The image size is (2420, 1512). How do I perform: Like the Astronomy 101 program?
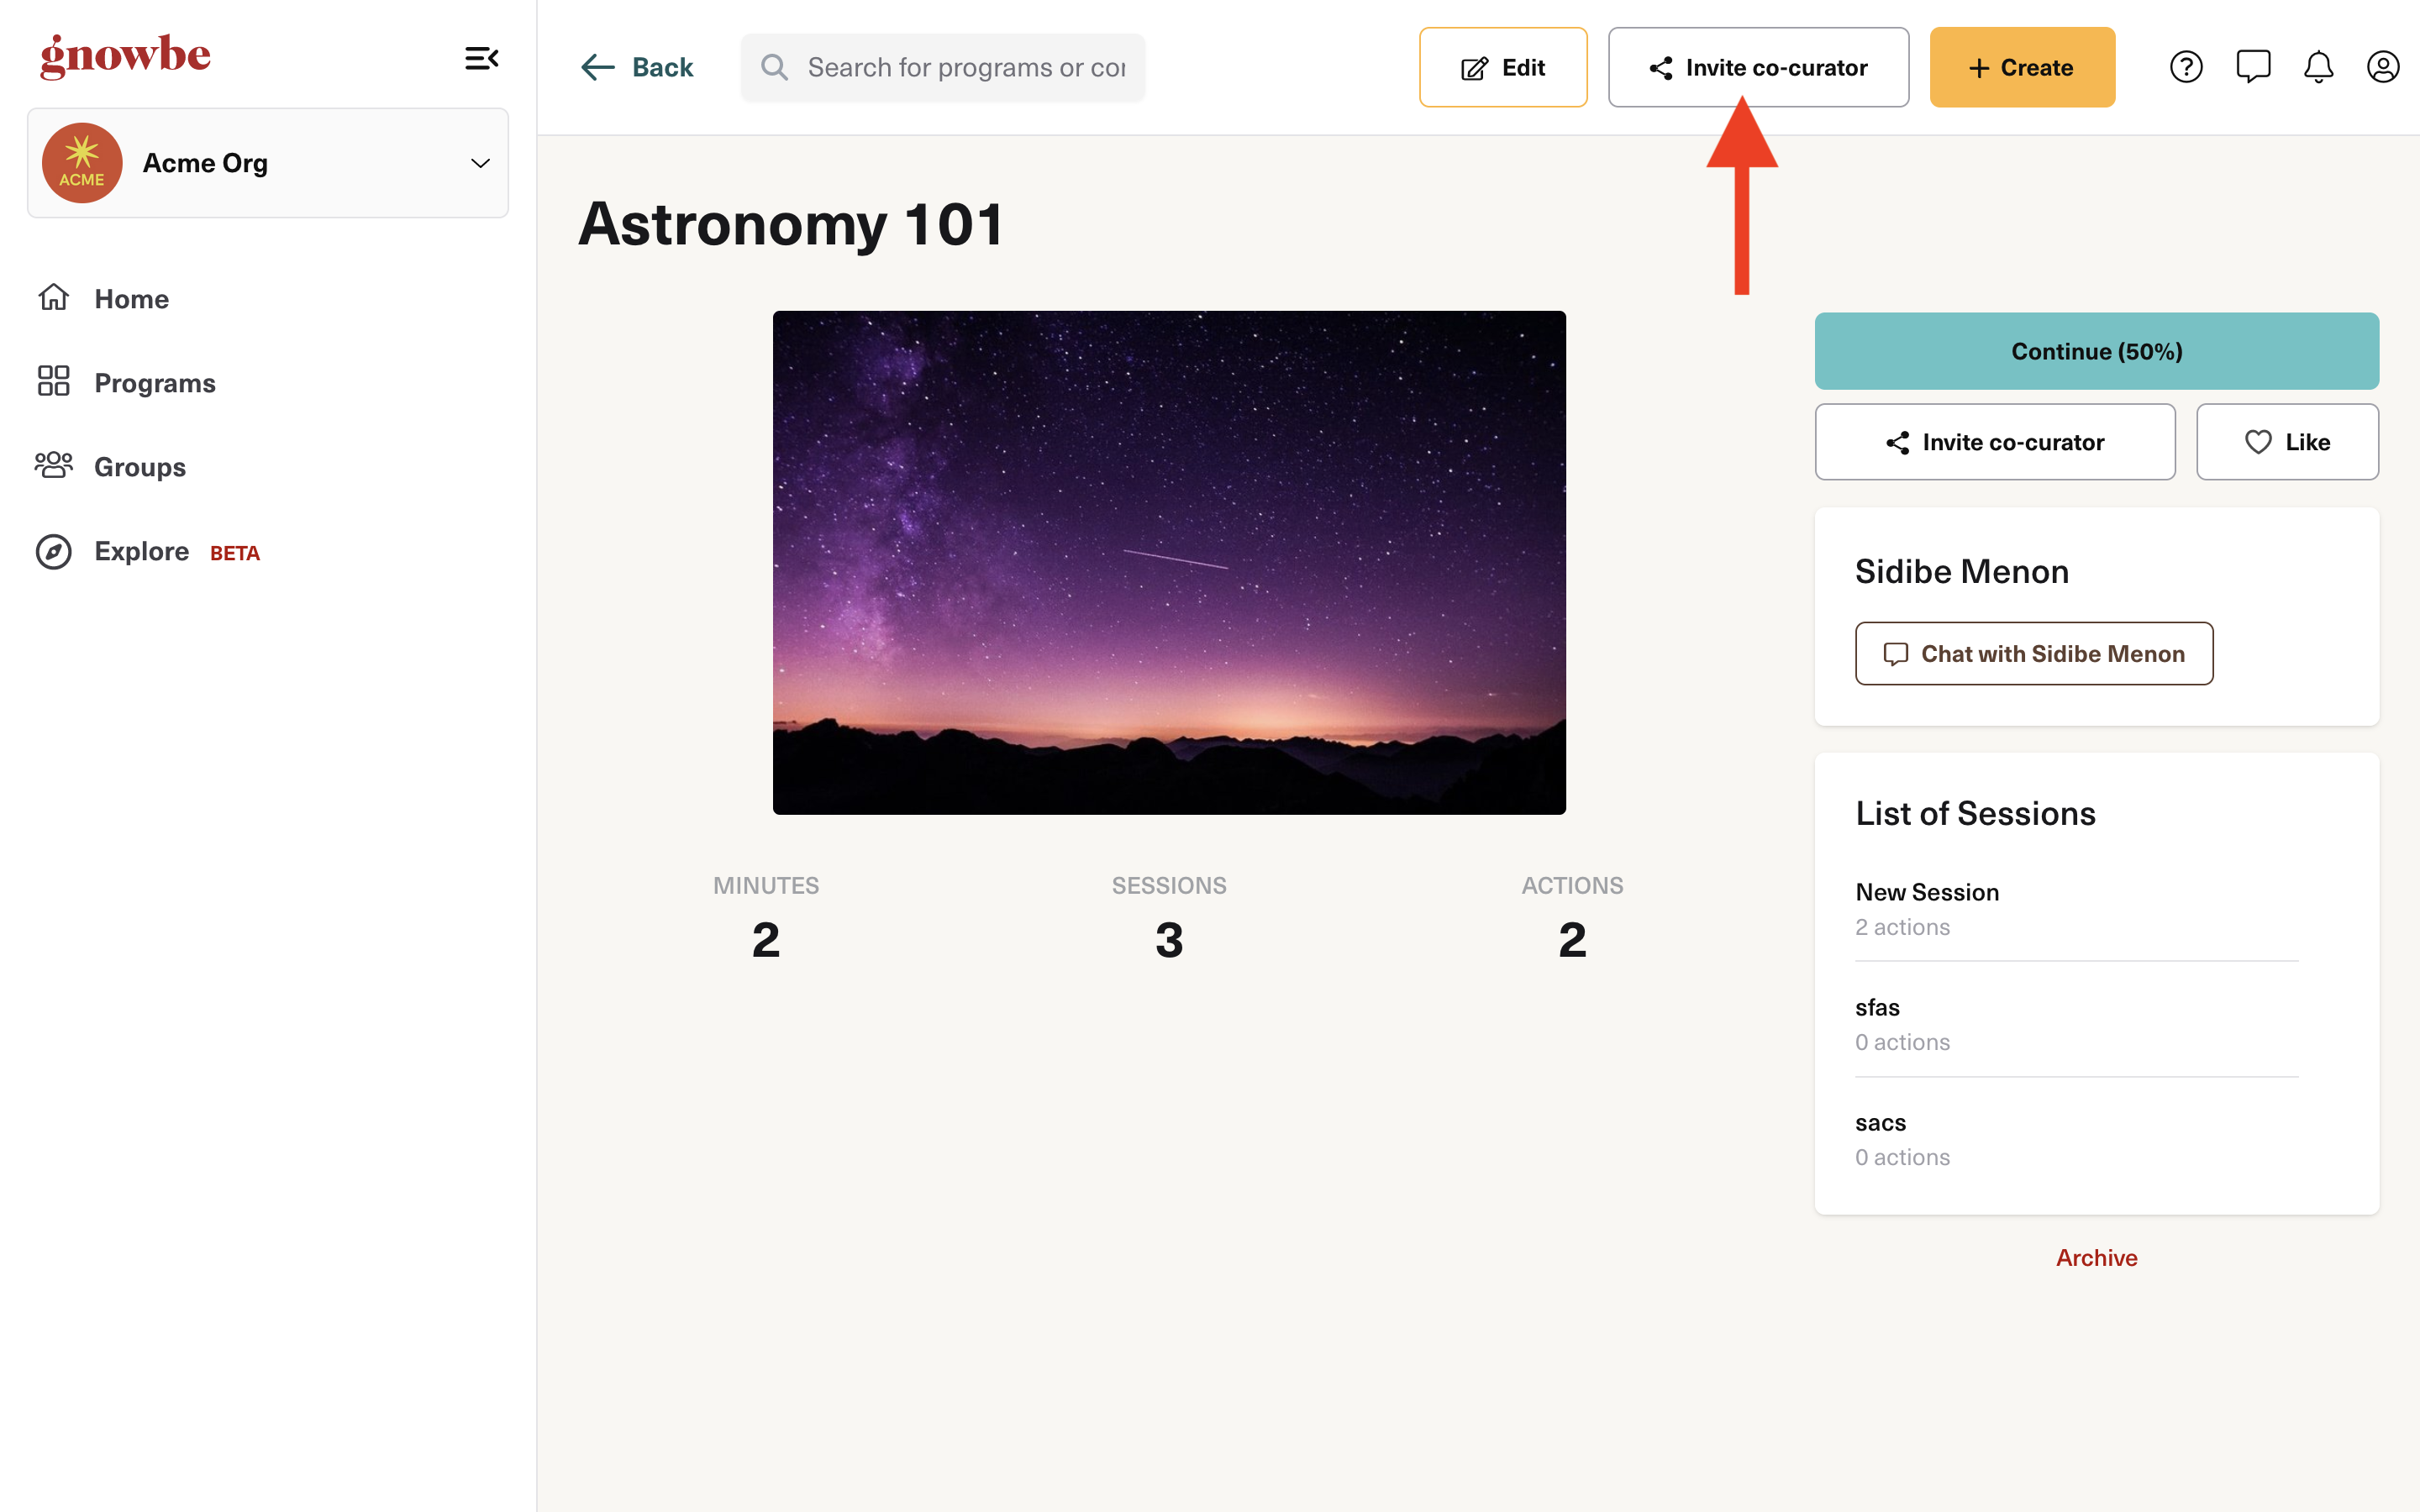tap(2287, 442)
